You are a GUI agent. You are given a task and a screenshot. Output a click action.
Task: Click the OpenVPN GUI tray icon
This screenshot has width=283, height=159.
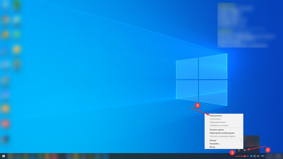tap(244, 150)
